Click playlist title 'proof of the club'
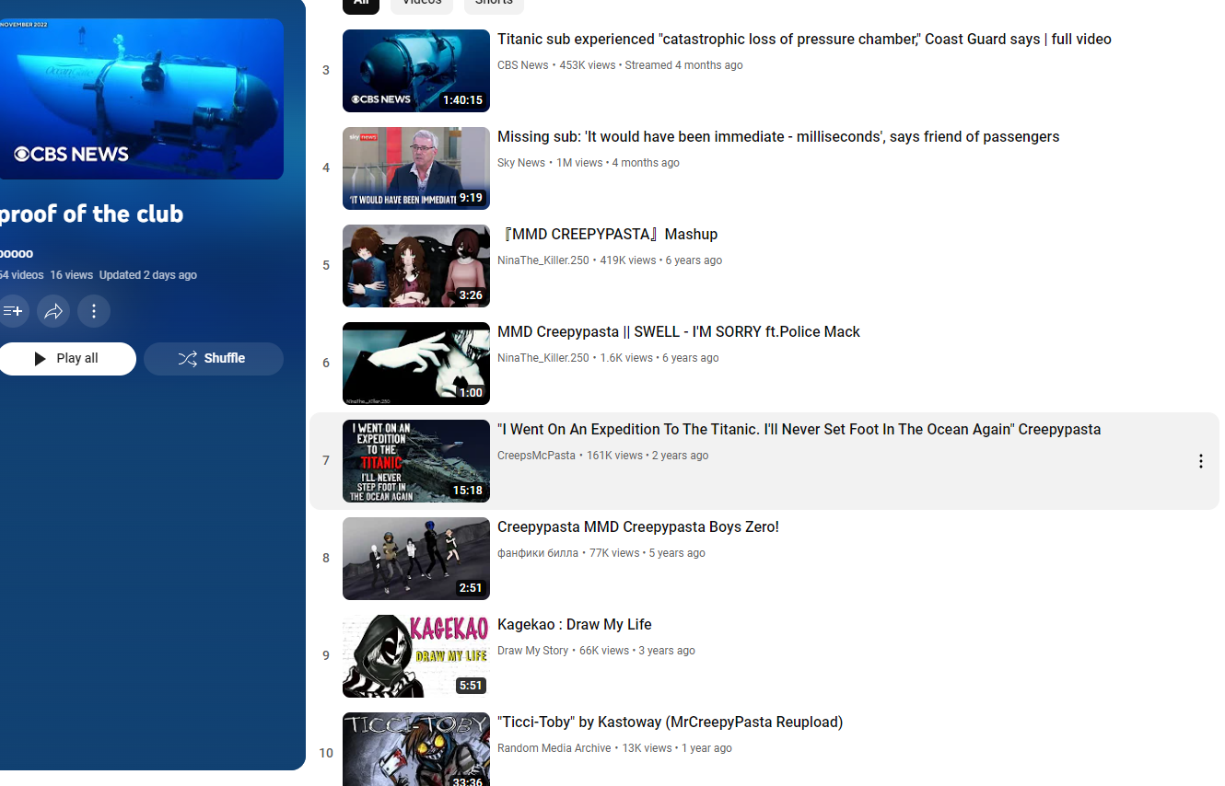This screenshot has height=786, width=1225. tap(90, 214)
